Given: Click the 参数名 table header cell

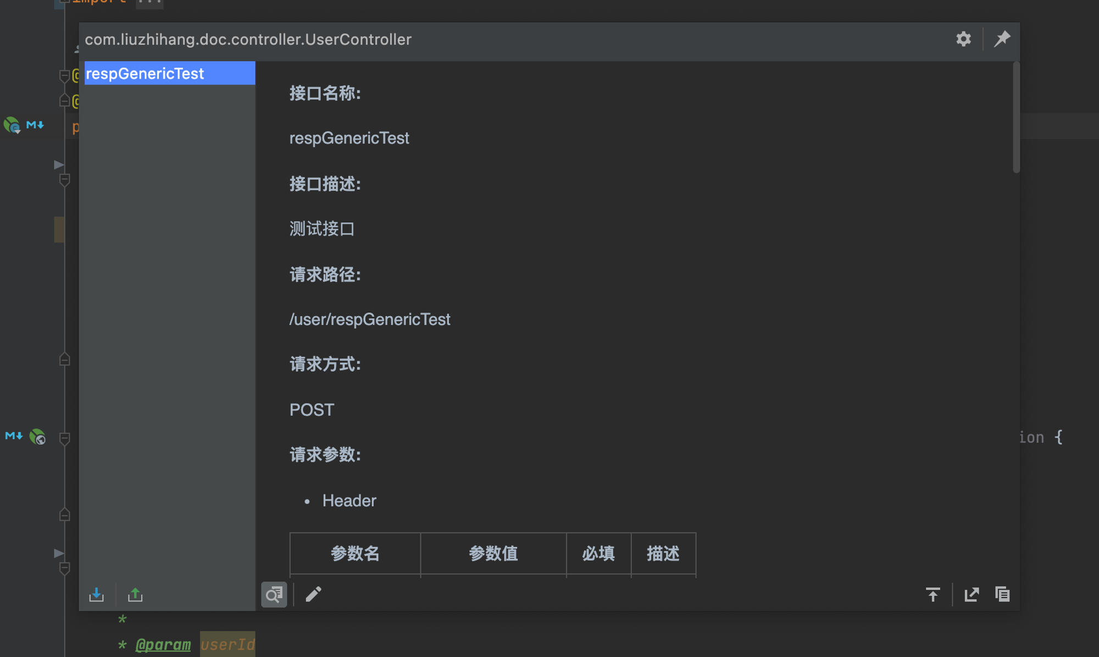Looking at the screenshot, I should click(x=355, y=554).
